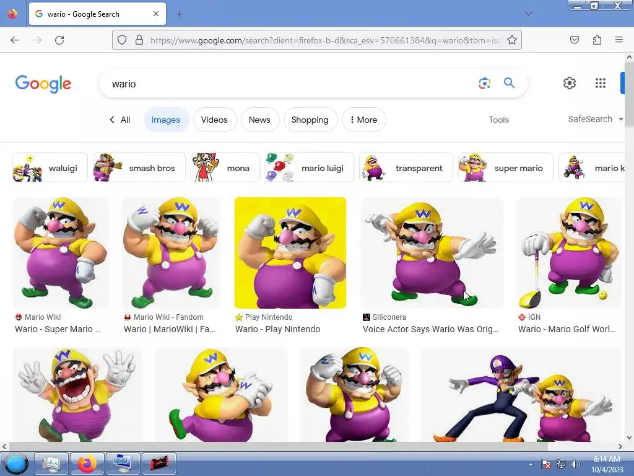Screen dimensions: 634x476
Task: View site security padlock info
Action: [x=139, y=40]
